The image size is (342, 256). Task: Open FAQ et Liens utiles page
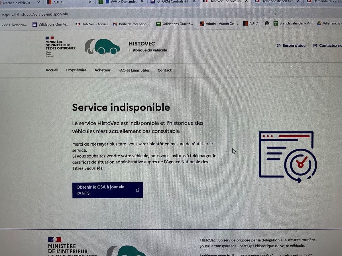point(134,70)
